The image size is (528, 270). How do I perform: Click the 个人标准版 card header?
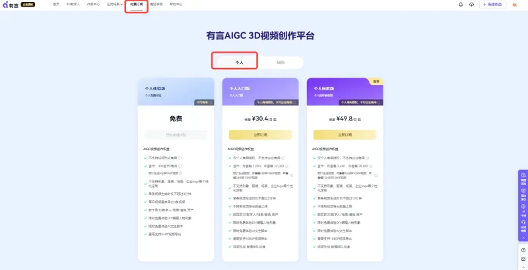(x=345, y=92)
